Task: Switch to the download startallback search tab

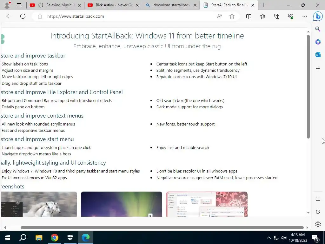Action: pyautogui.click(x=171, y=5)
